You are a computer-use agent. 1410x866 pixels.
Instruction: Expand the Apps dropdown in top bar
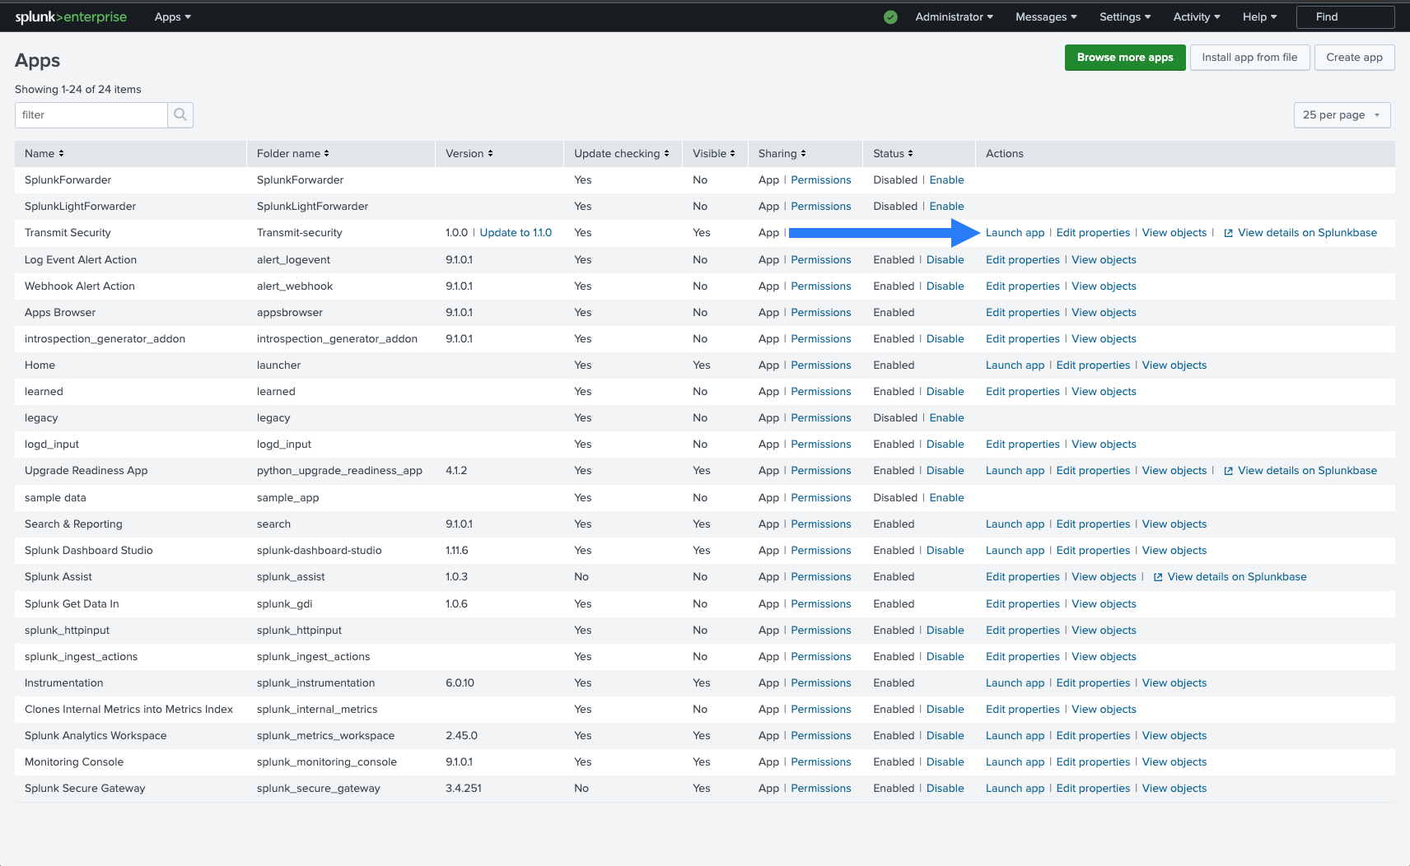click(172, 17)
